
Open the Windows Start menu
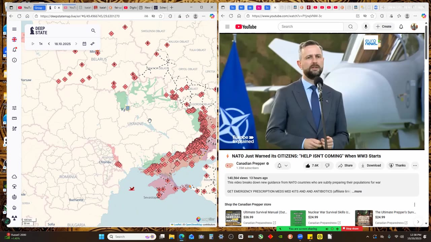point(101,237)
